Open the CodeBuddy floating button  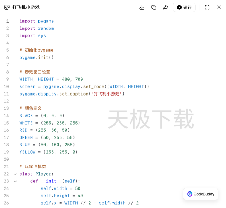click(201, 194)
